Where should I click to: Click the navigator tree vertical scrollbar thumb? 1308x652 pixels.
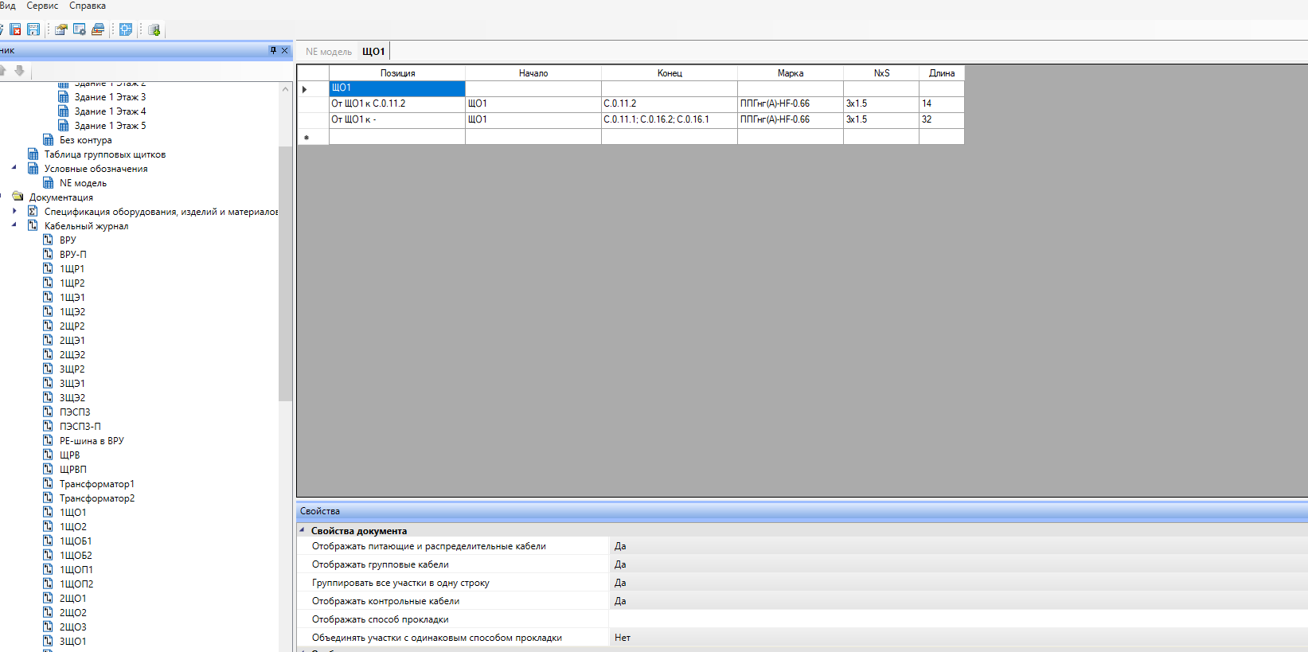click(286, 273)
